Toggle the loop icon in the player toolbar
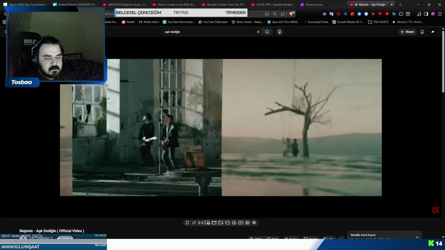Viewport: 445px width, 250px height. (x=187, y=223)
